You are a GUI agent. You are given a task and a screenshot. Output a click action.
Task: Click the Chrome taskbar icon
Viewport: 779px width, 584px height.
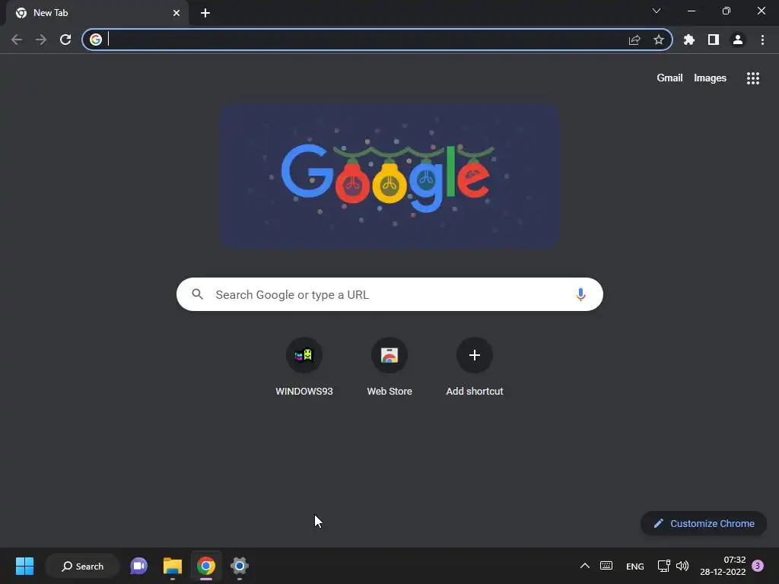(x=205, y=566)
